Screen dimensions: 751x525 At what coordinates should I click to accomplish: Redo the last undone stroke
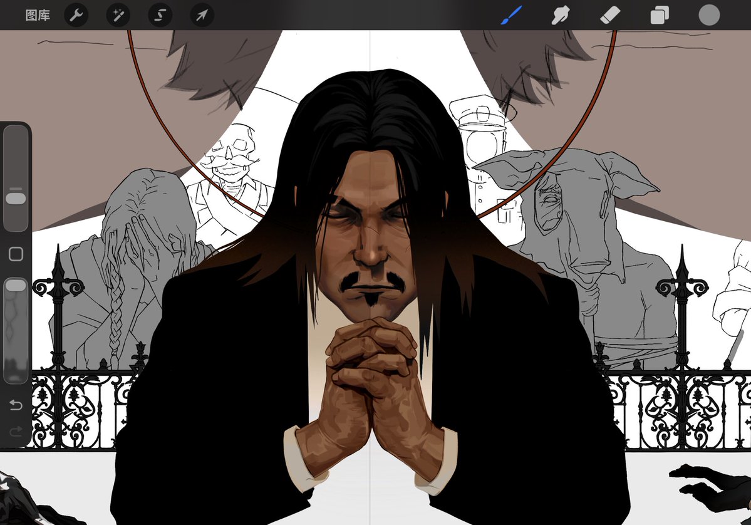point(16,432)
